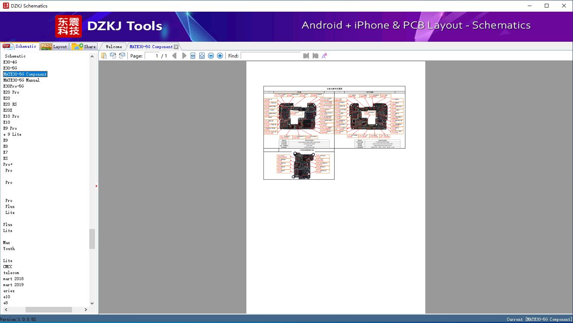Select CMCC in the list
The height and width of the screenshot is (323, 573).
8,267
